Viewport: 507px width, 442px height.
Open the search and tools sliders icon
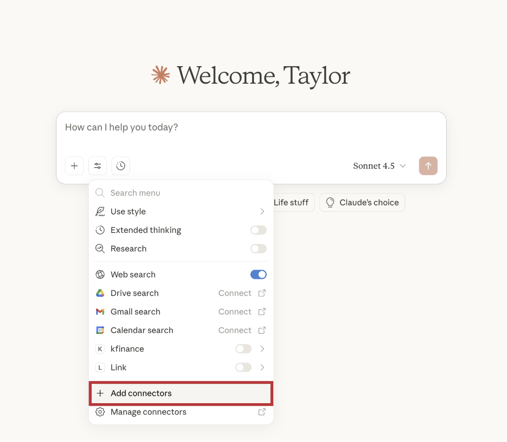coord(97,166)
